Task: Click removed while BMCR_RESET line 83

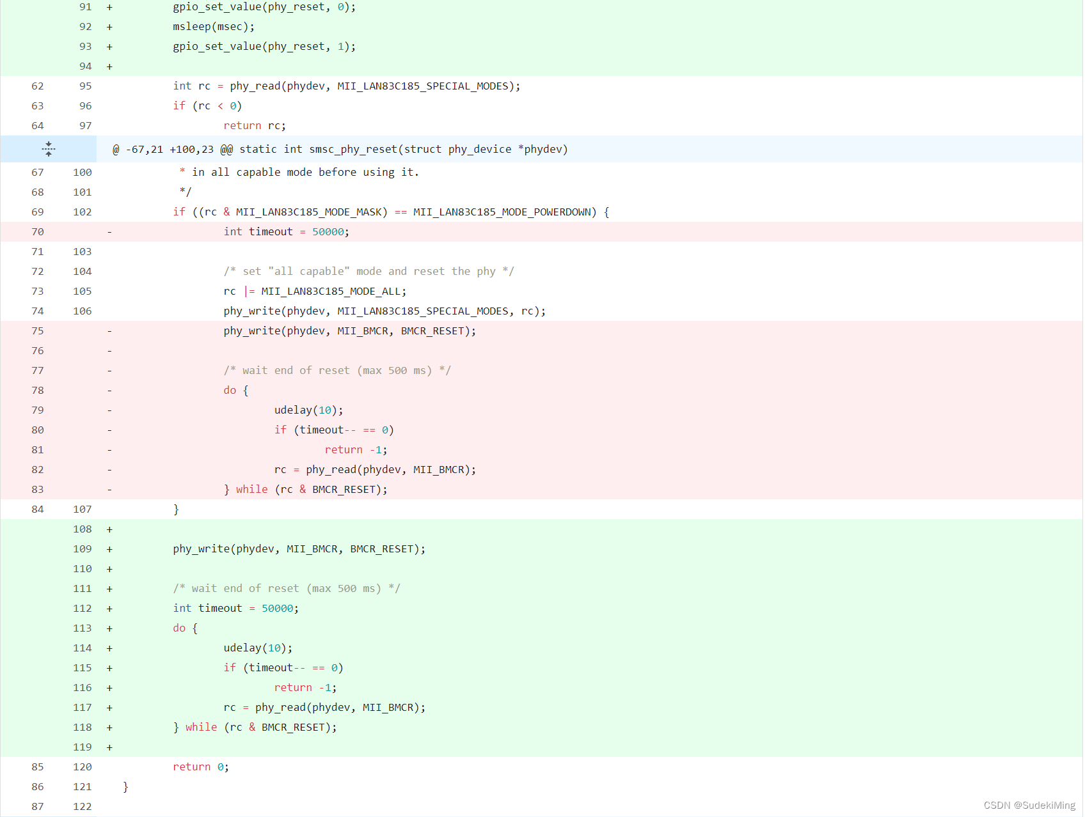Action: [306, 489]
